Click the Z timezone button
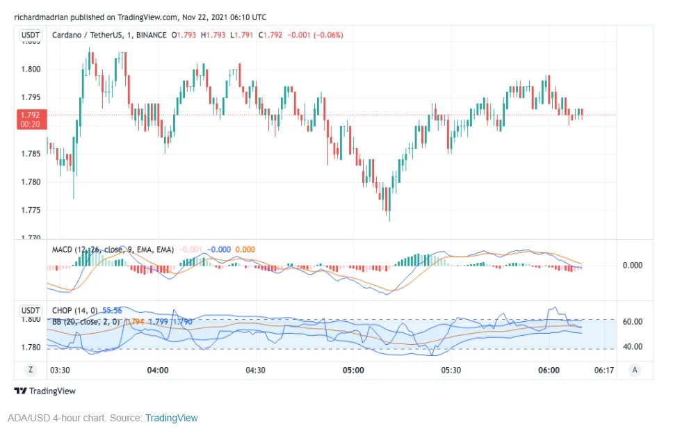 31,370
